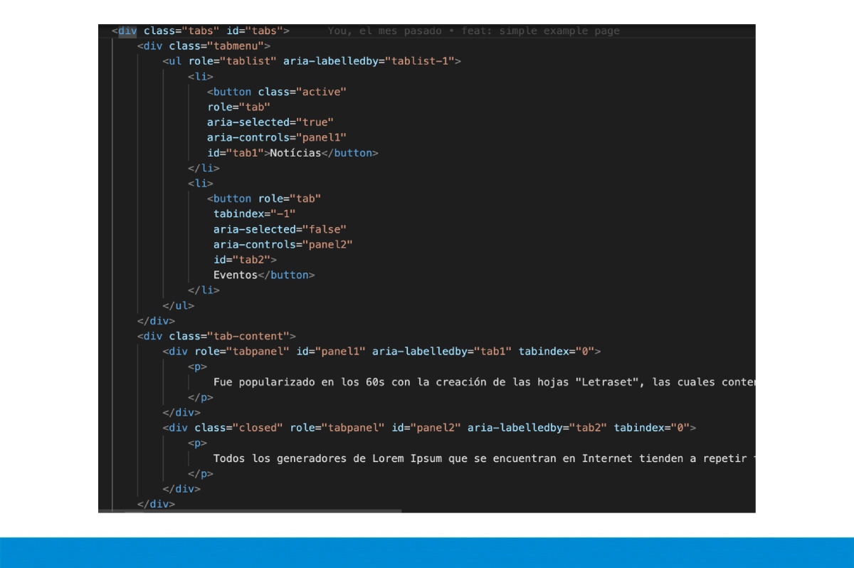This screenshot has width=854, height=568.
Task: Click the 'Lorem Ipsum' paragraph text line
Action: tap(483, 458)
